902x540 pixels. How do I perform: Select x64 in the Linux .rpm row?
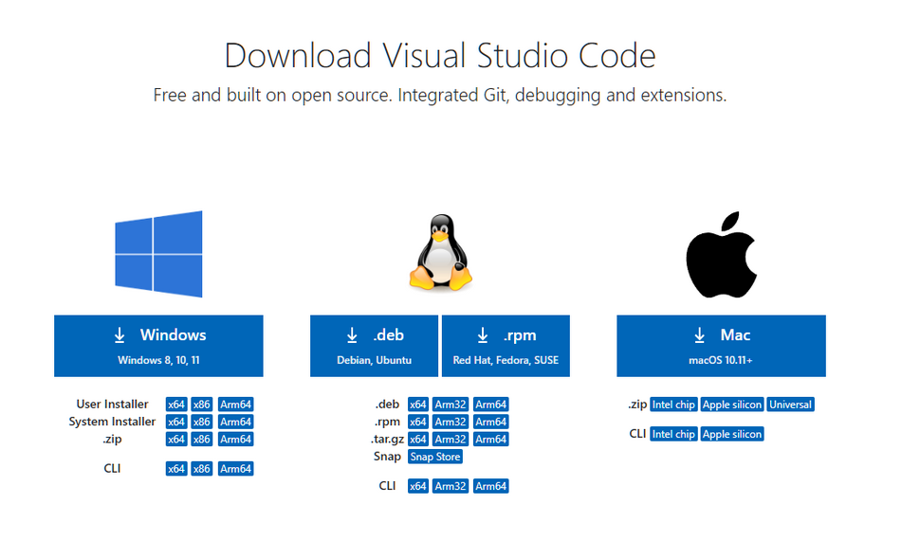point(418,422)
